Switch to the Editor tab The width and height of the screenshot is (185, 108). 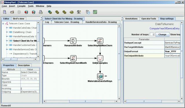[6, 19]
